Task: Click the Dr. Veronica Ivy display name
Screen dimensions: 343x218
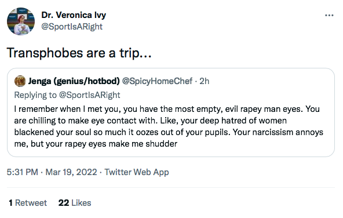Action: click(74, 15)
